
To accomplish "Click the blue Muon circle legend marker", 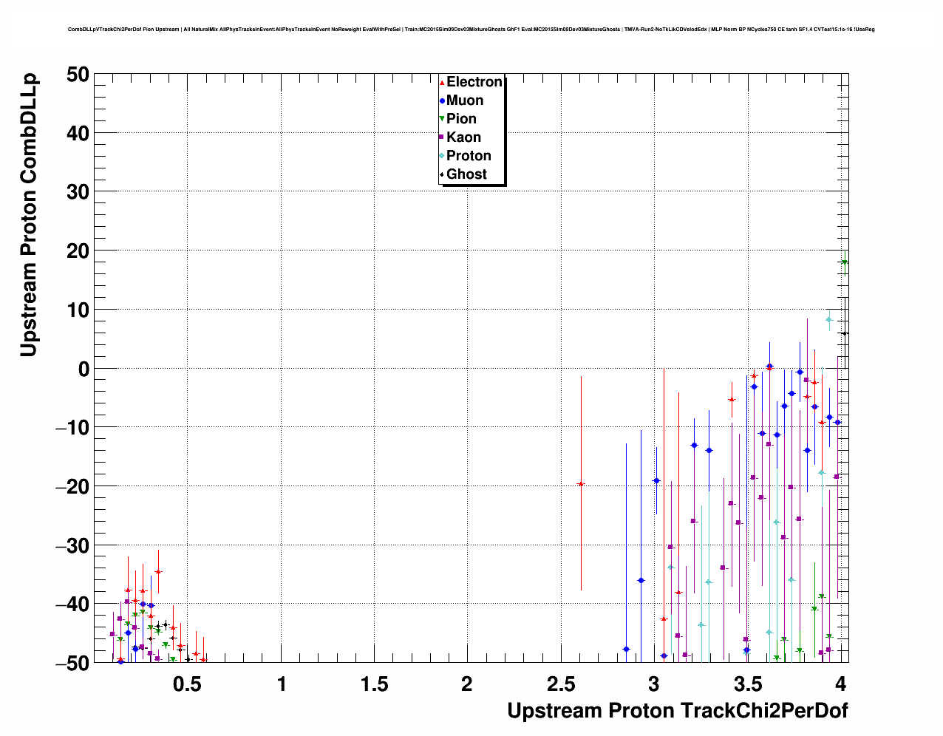I will 442,101.
